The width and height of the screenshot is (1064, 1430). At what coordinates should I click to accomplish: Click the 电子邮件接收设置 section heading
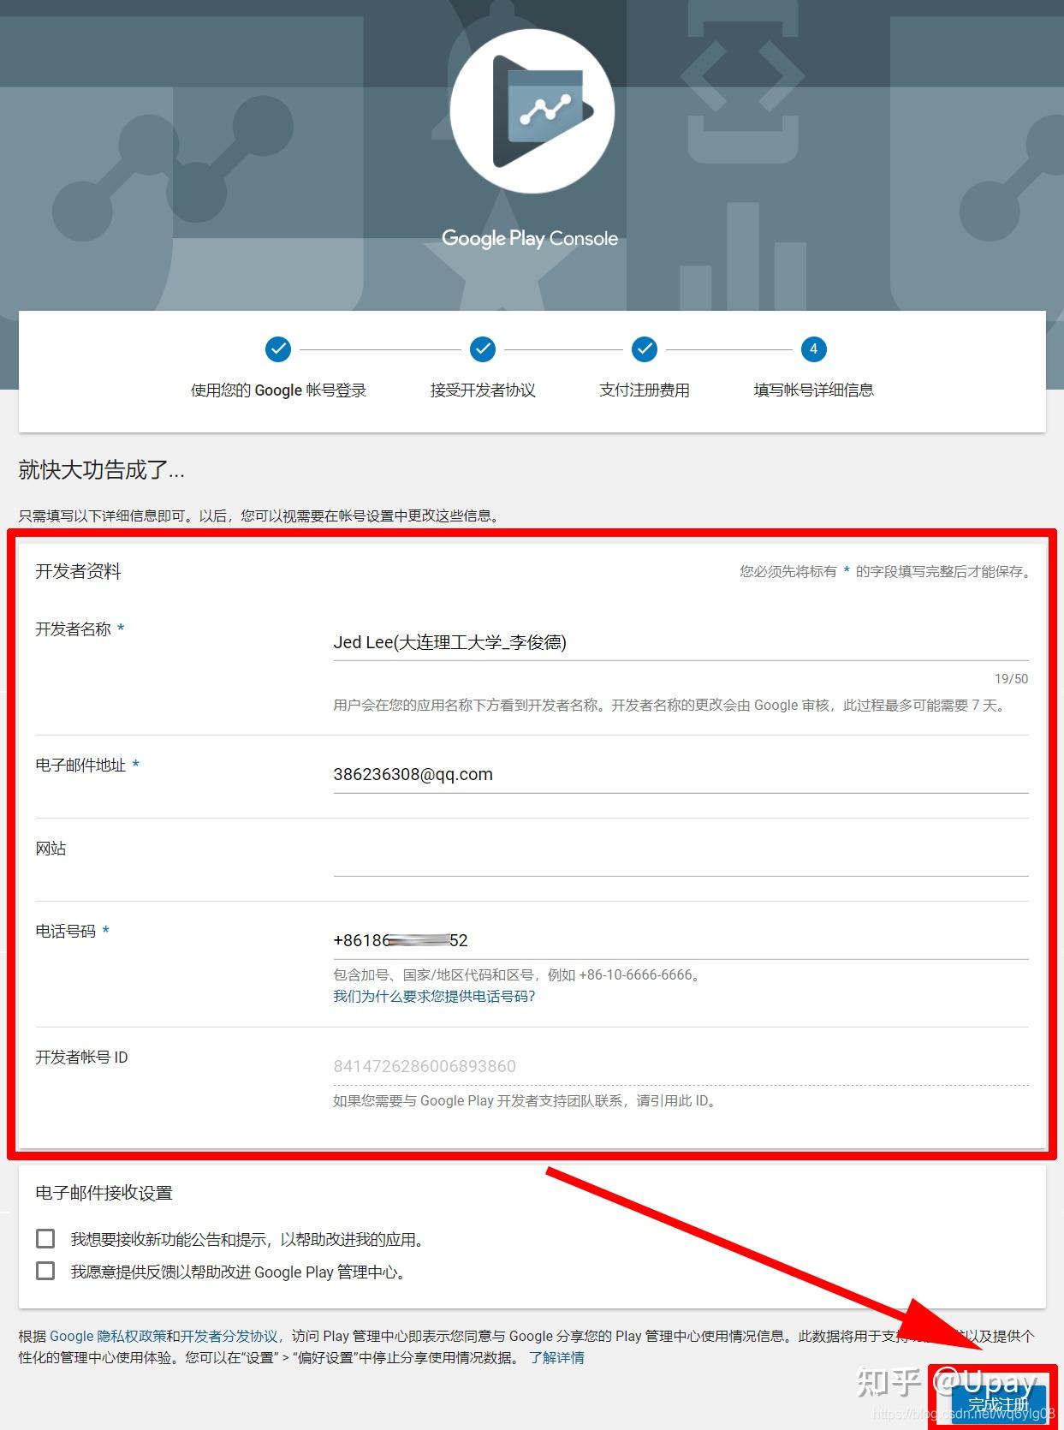pos(104,1193)
